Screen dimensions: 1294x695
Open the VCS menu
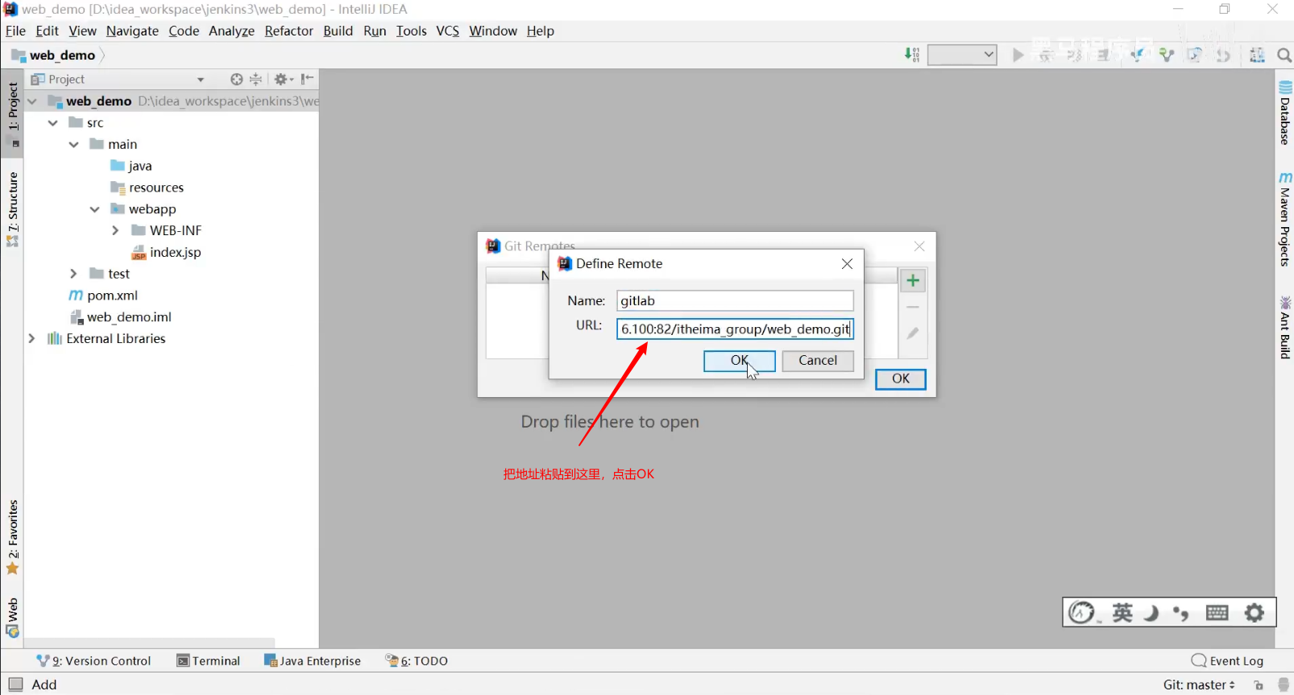coord(447,31)
